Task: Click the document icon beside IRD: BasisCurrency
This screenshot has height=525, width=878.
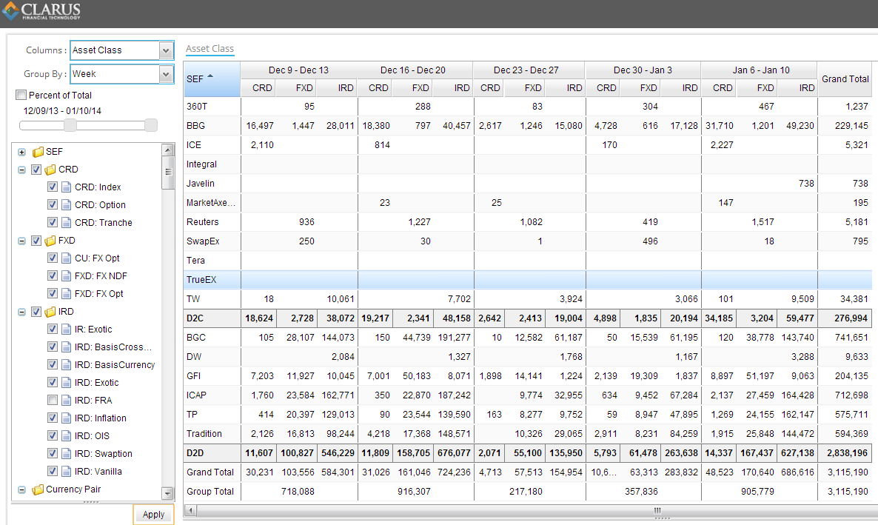Action: 66,365
